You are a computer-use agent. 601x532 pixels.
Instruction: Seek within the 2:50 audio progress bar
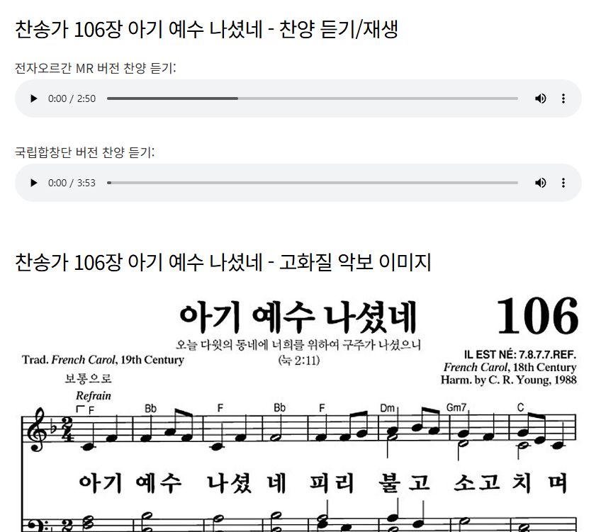(x=313, y=98)
